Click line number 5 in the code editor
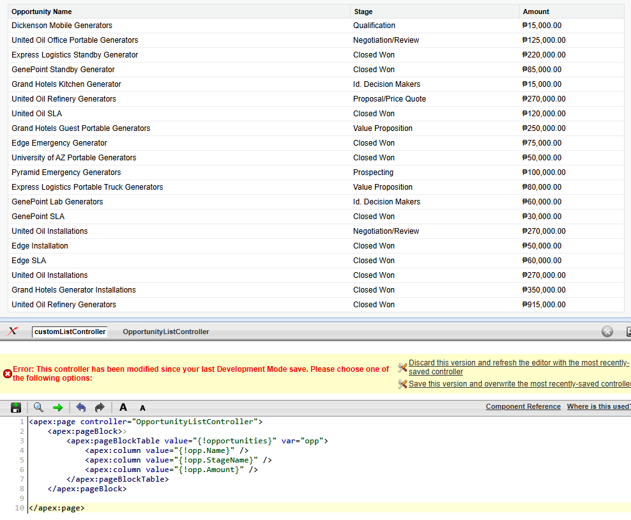This screenshot has width=631, height=520. tap(22, 460)
